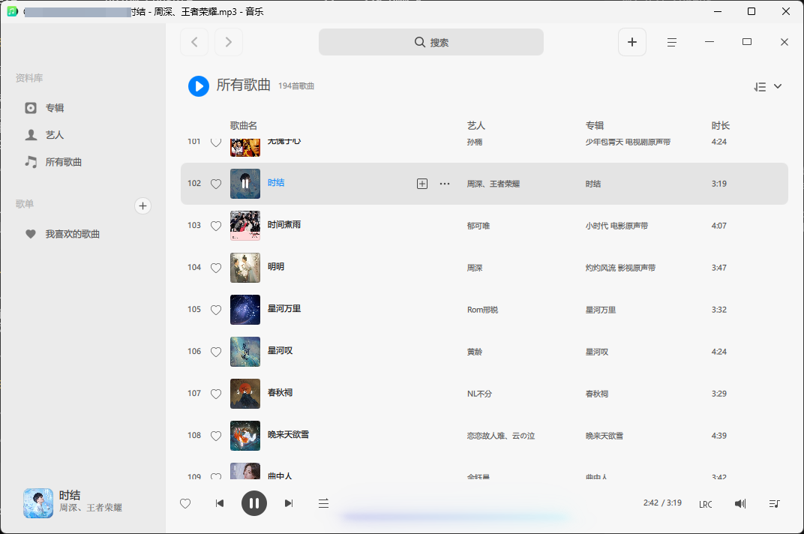Sort by 歌曲名 column header
The height and width of the screenshot is (534, 804).
tap(244, 126)
